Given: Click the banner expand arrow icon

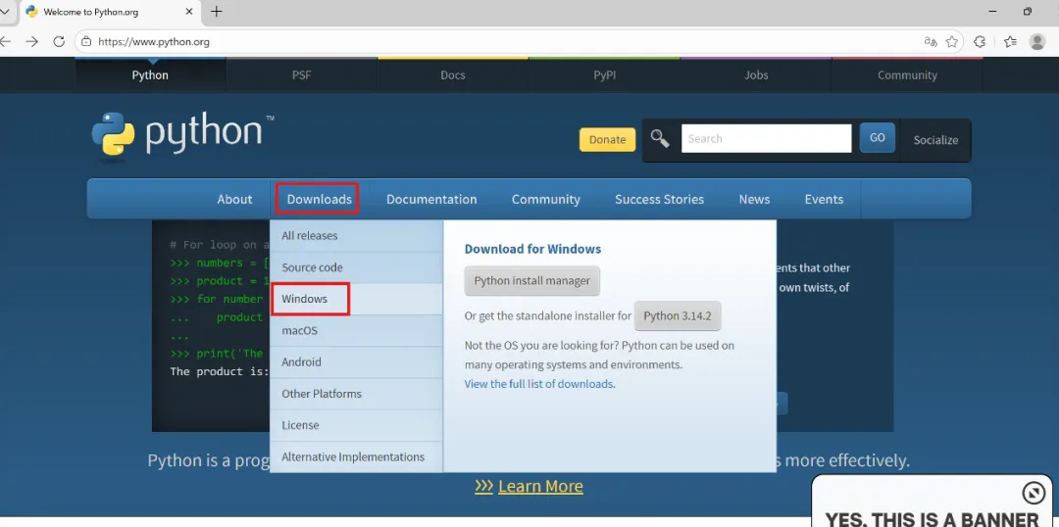Looking at the screenshot, I should click(1034, 494).
